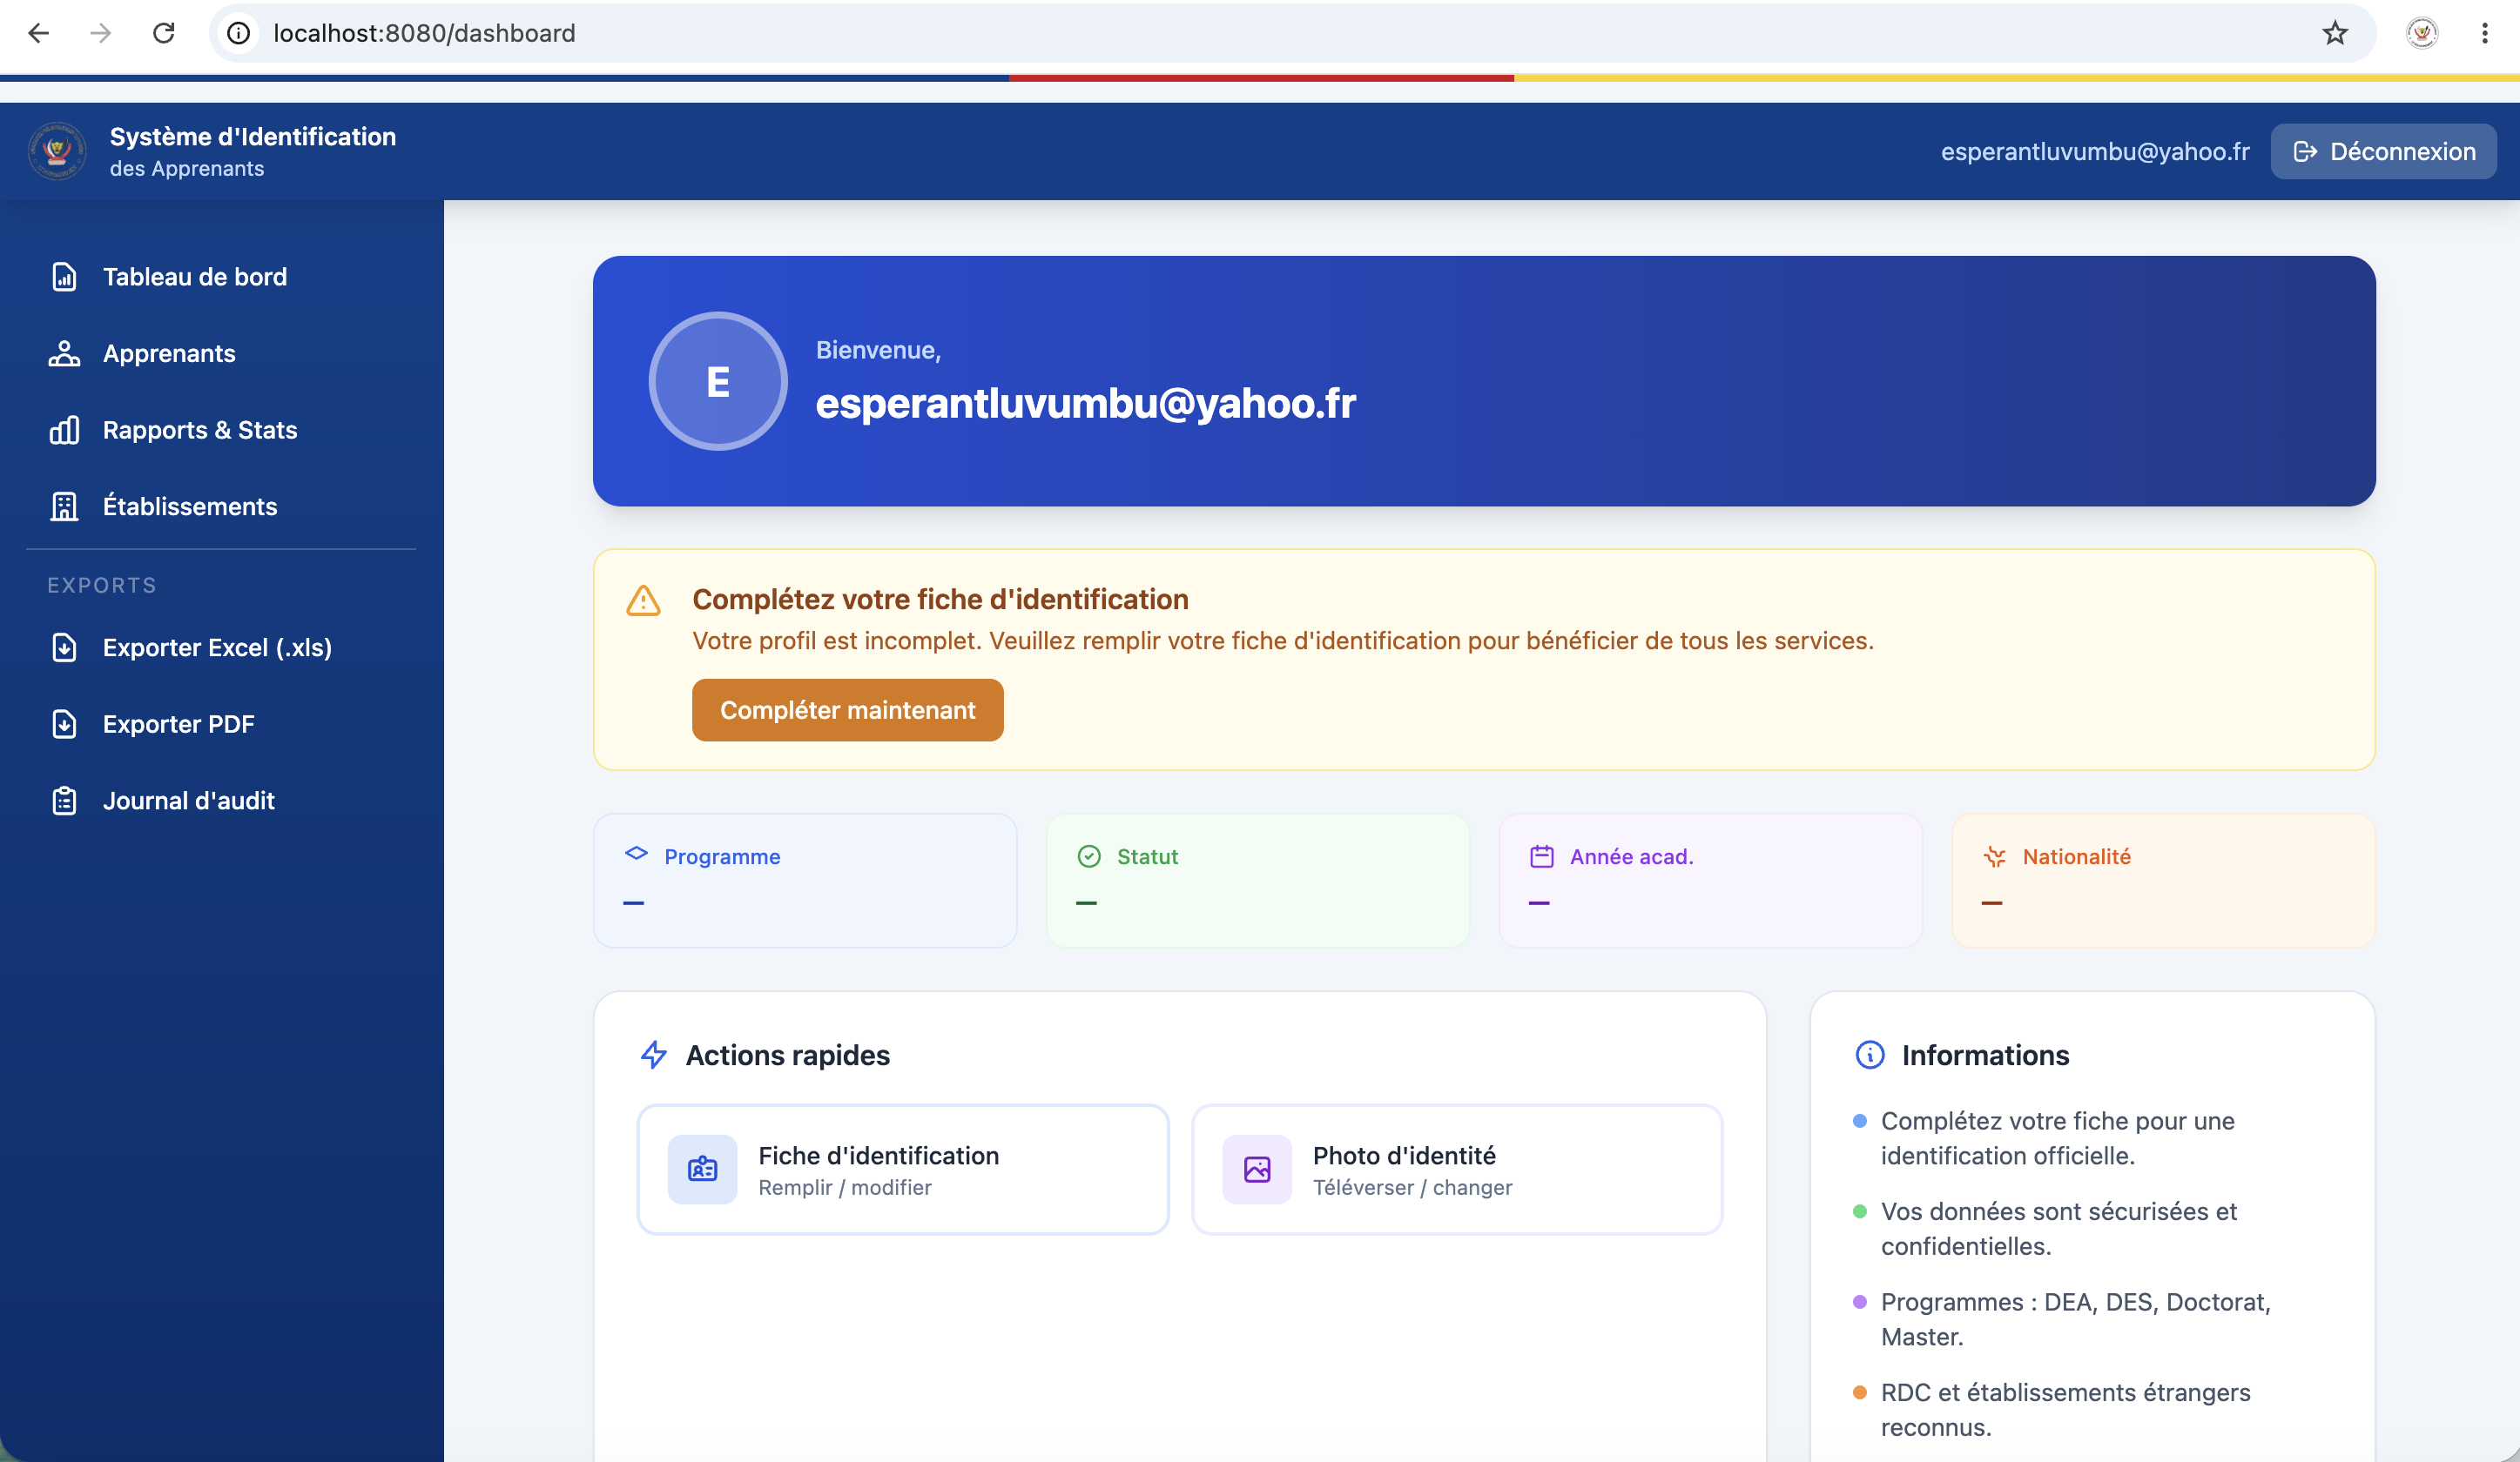2520x1462 pixels.
Task: Open Fiche d'identification quick action
Action: [903, 1170]
